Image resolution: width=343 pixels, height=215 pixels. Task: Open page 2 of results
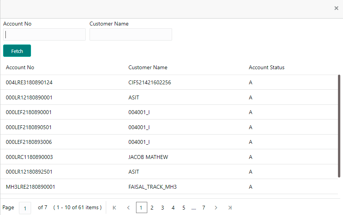[x=152, y=208]
